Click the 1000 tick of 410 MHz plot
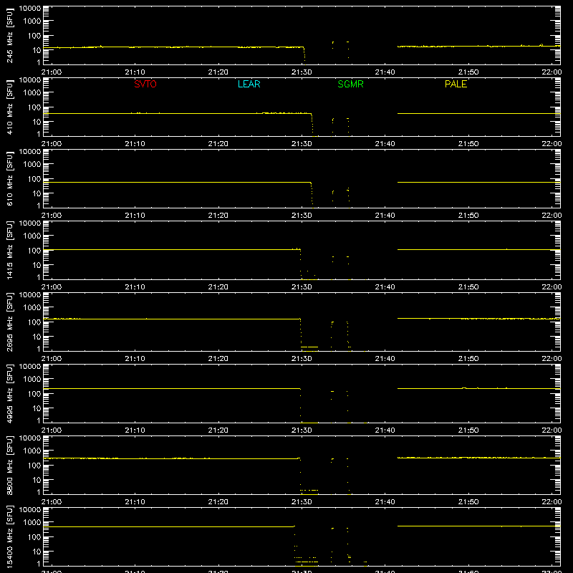This screenshot has height=573, width=573. click(32, 92)
